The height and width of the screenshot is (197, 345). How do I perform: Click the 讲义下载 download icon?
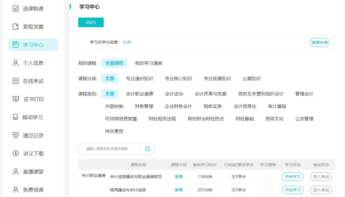pyautogui.click(x=16, y=153)
